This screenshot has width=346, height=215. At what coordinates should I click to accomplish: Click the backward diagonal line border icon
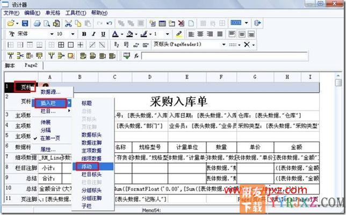pyautogui.click(x=102, y=45)
